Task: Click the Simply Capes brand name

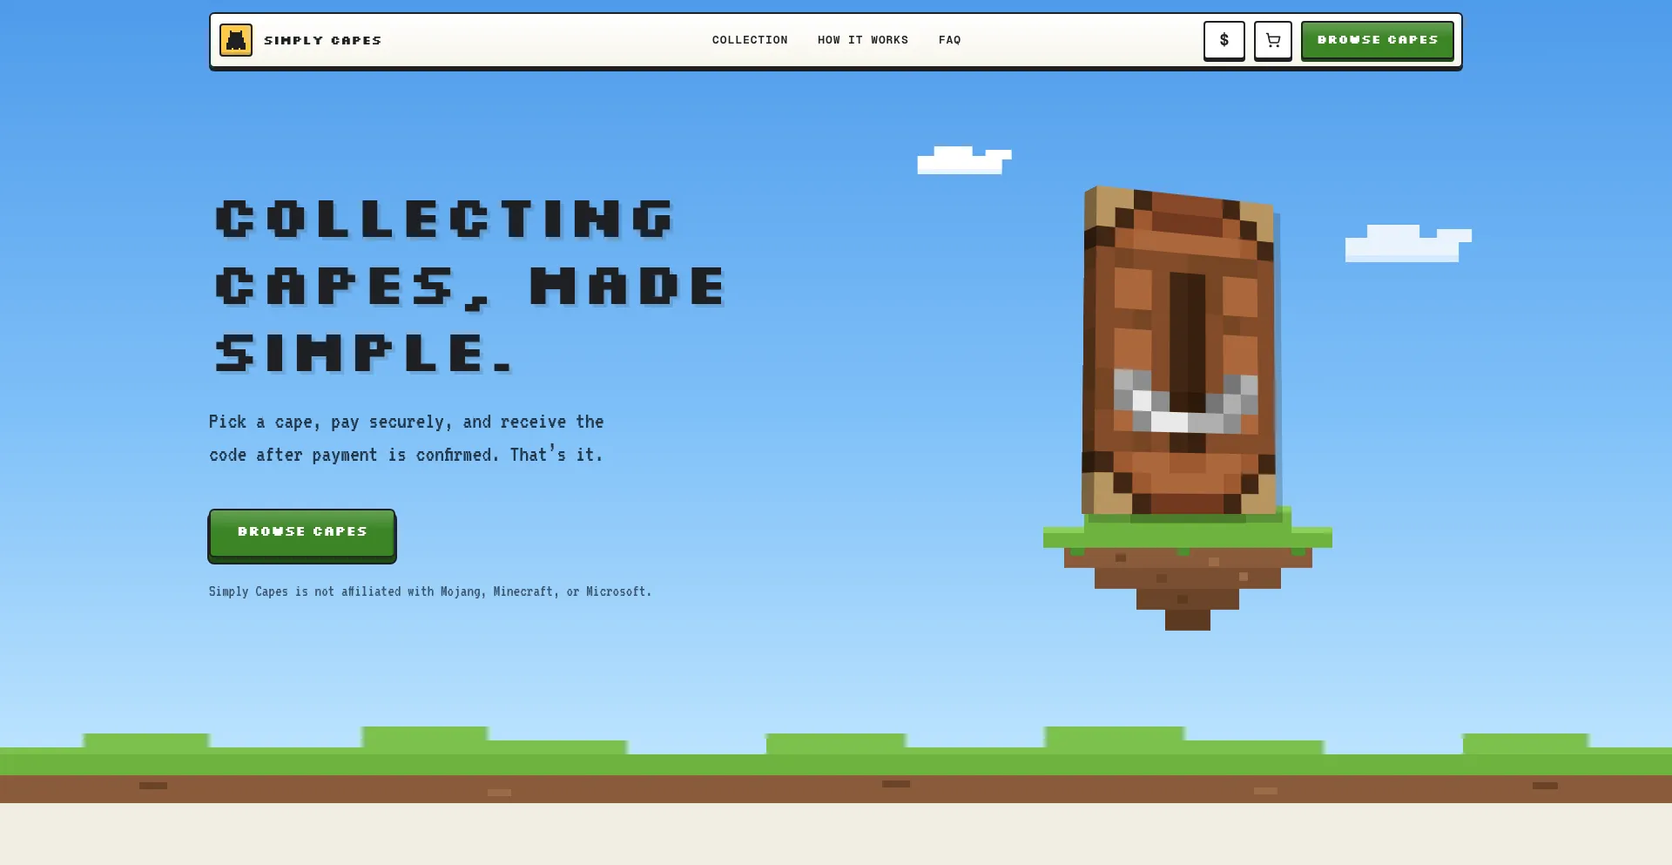Action: tap(323, 40)
